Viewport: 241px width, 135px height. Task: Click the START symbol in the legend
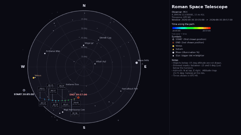tap(173, 39)
